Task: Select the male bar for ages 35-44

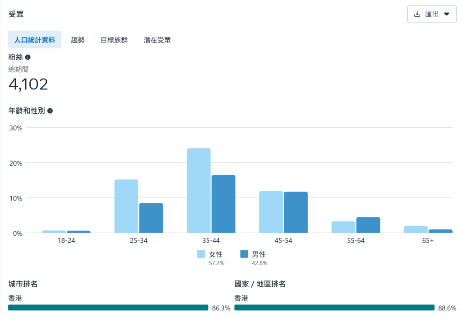Action: pyautogui.click(x=223, y=204)
